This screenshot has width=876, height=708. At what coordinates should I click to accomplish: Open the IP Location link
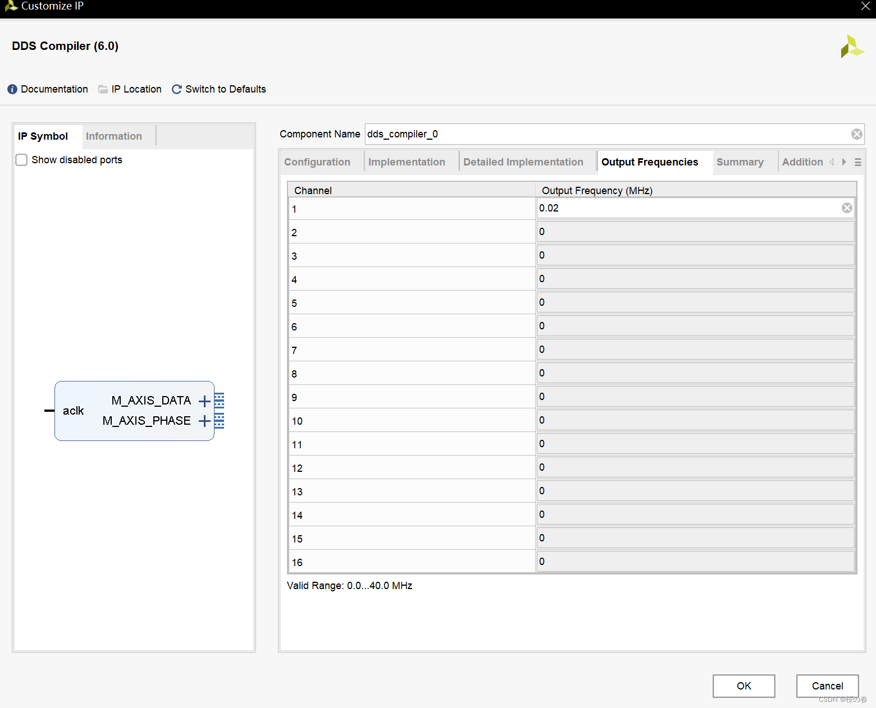click(136, 89)
